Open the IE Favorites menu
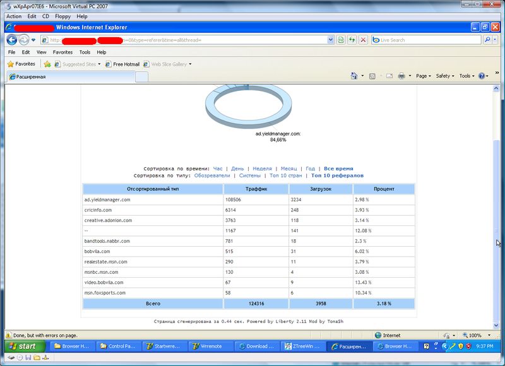The height and width of the screenshot is (366, 505). click(x=62, y=52)
